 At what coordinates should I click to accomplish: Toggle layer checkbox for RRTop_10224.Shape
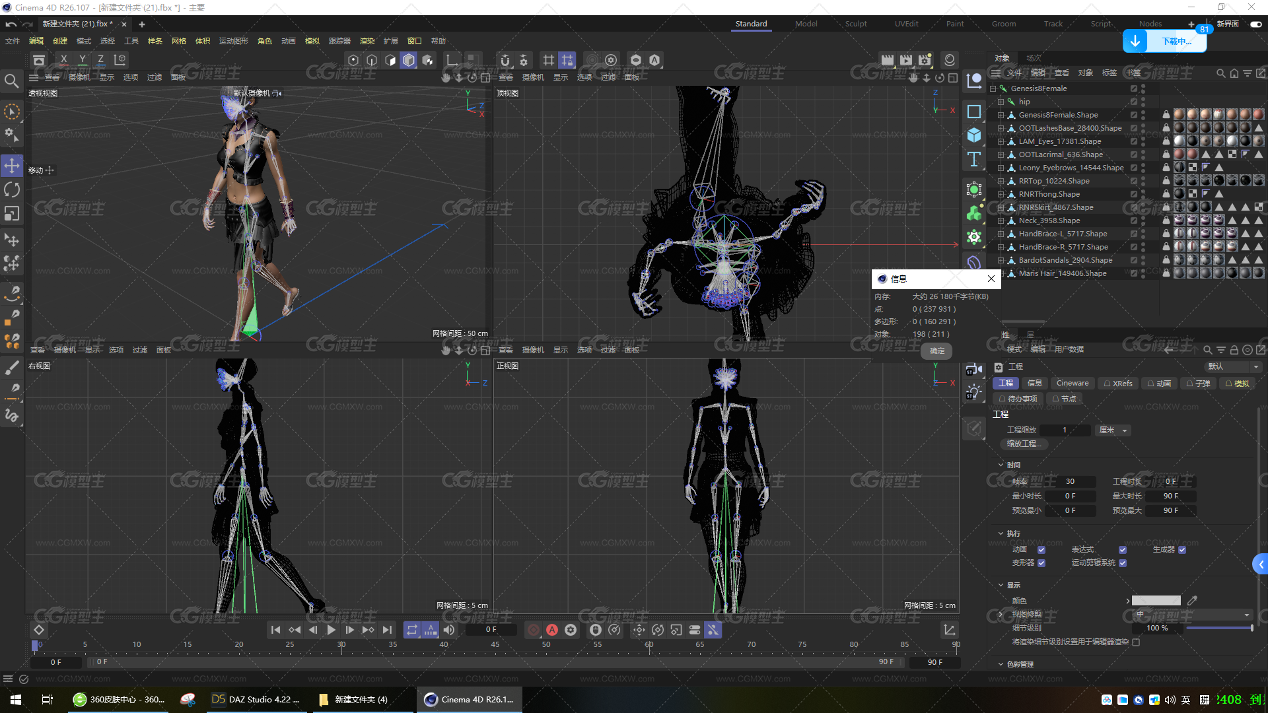click(1134, 181)
